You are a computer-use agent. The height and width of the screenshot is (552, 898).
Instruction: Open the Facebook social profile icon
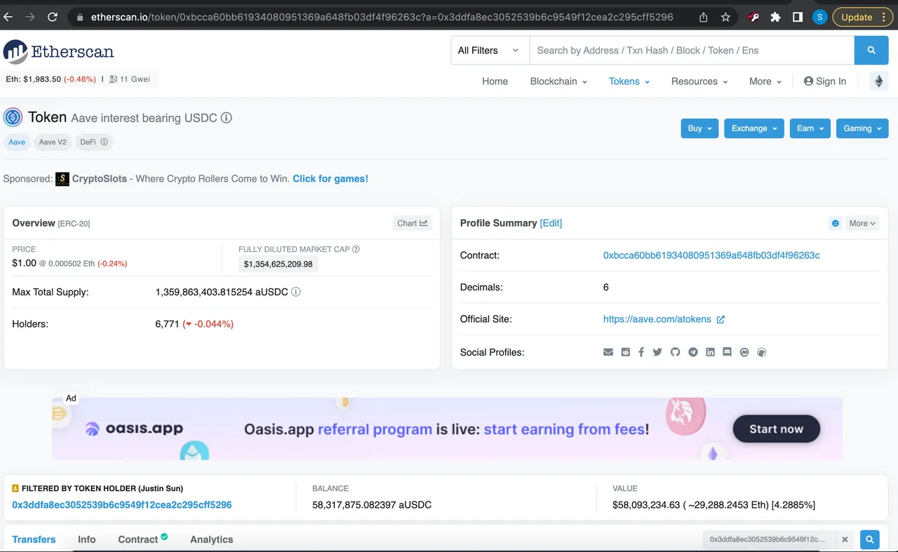point(641,352)
